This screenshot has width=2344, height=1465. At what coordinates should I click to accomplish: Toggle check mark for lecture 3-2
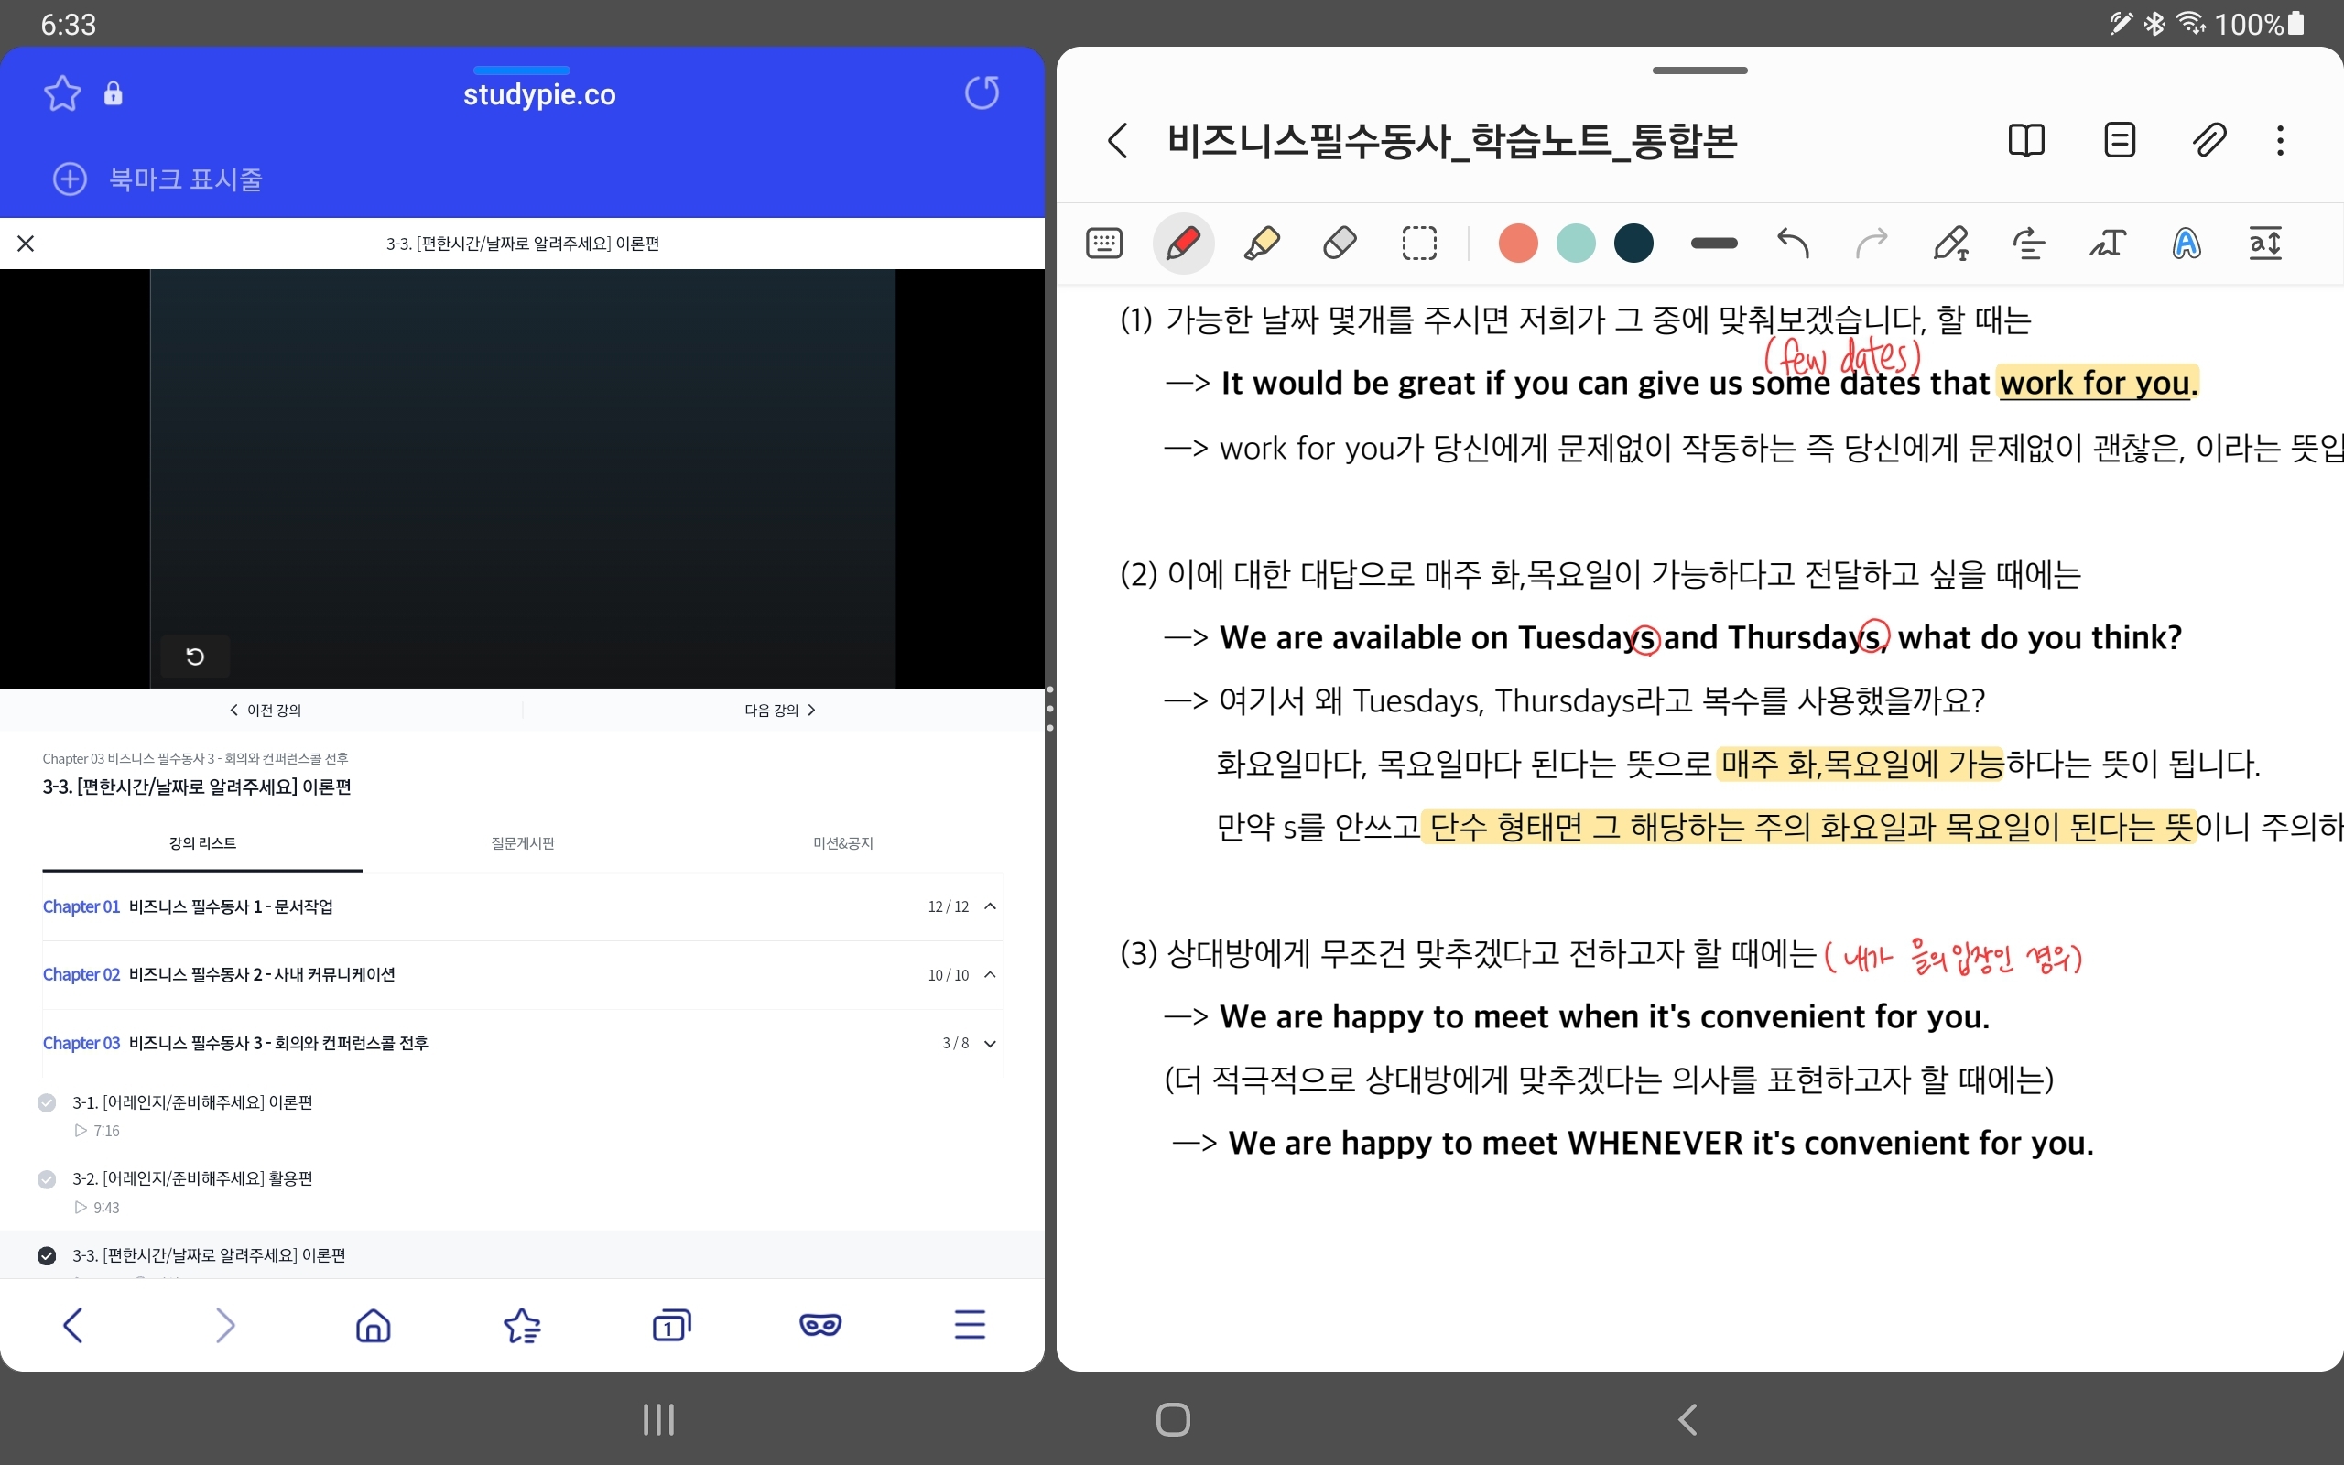(47, 1179)
